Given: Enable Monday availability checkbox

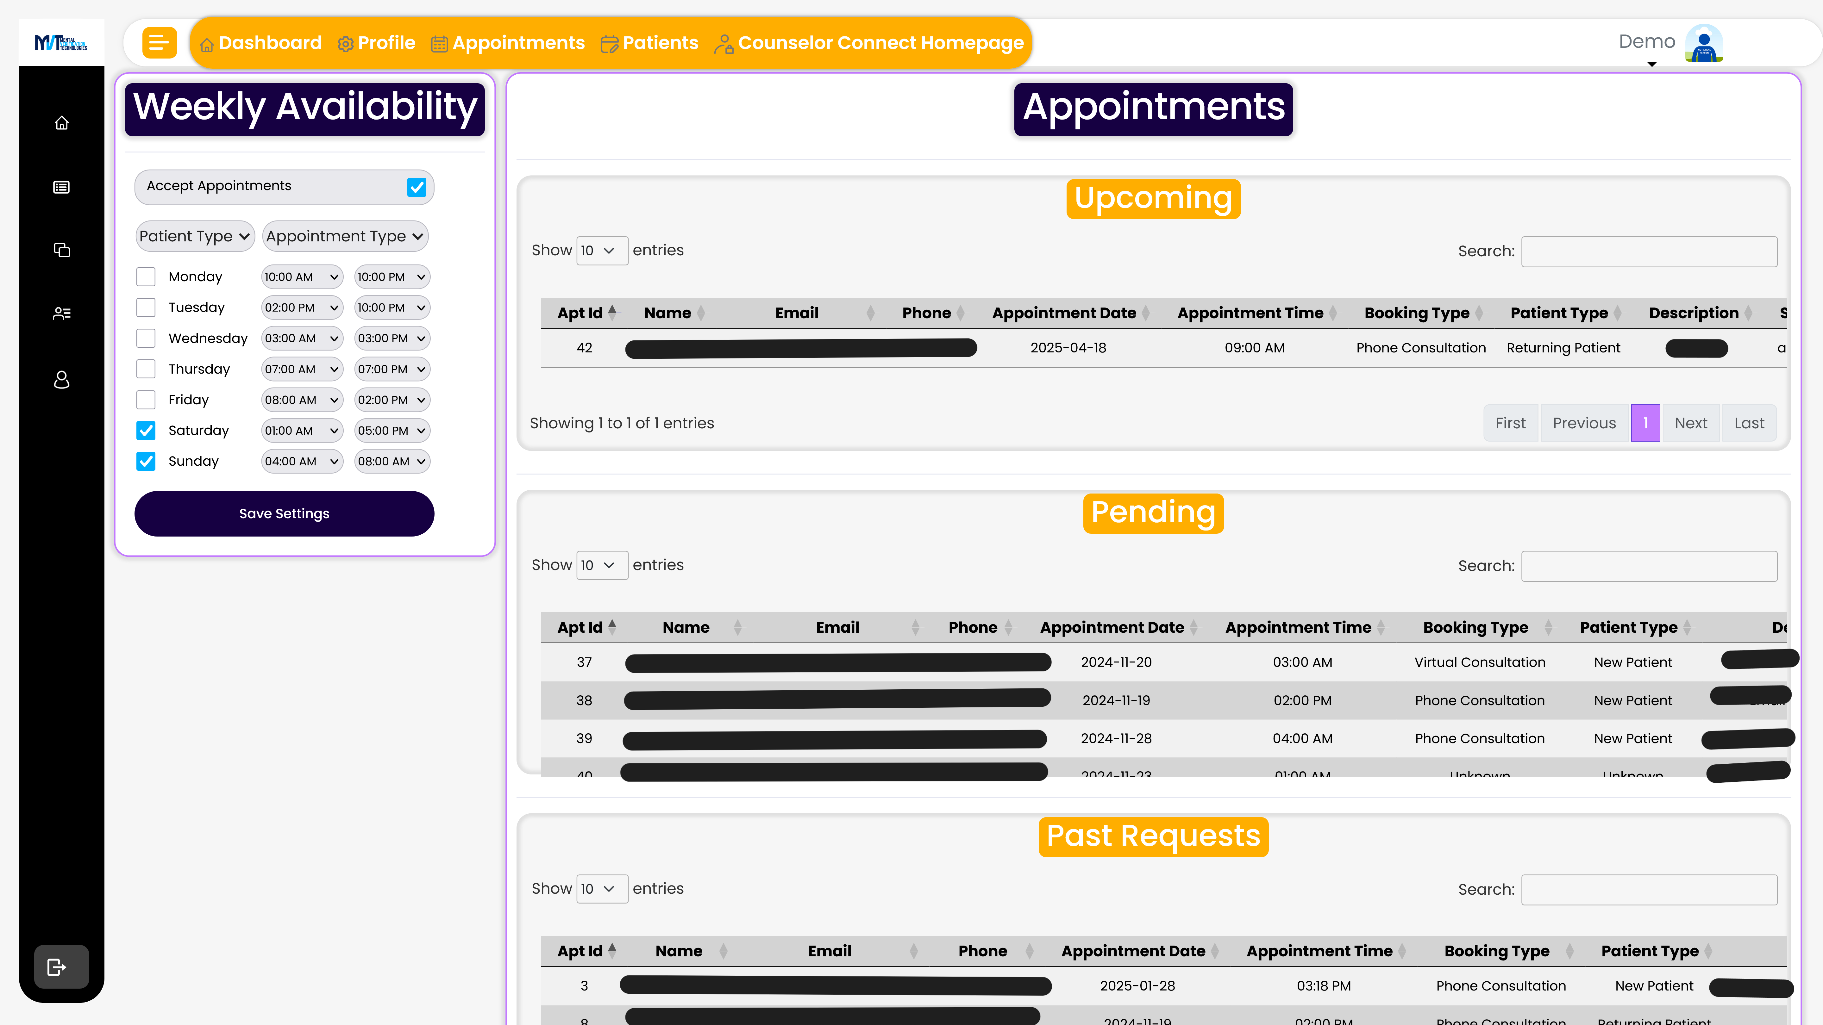Looking at the screenshot, I should [146, 276].
